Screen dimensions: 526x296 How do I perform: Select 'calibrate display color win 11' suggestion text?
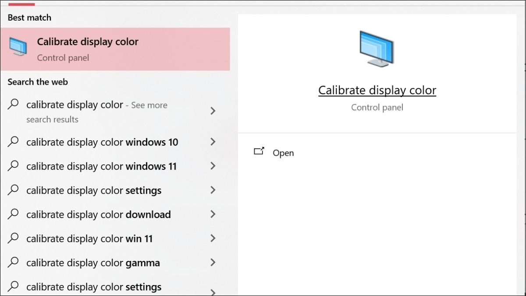[x=89, y=239]
